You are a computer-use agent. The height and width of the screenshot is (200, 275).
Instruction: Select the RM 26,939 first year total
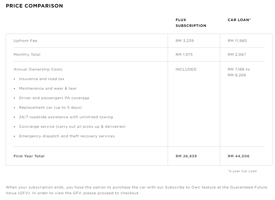coord(186,156)
